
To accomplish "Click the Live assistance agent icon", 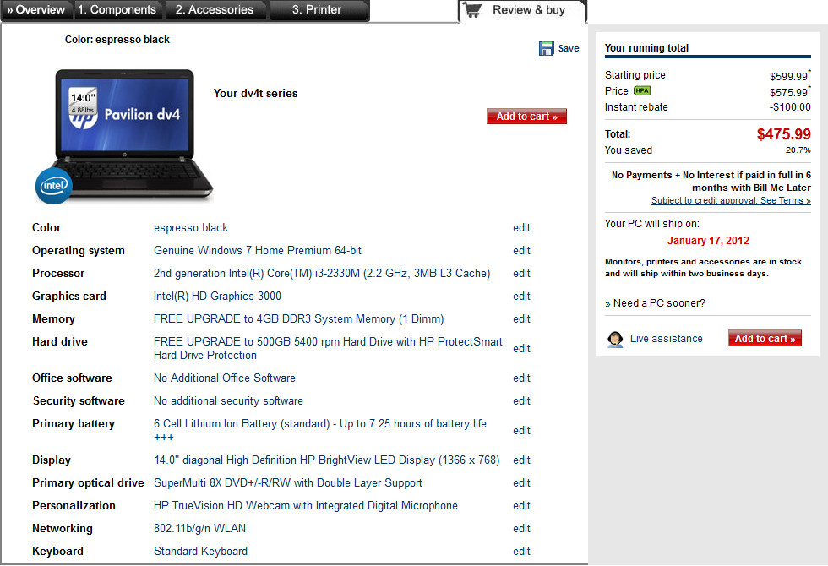I will coord(615,339).
